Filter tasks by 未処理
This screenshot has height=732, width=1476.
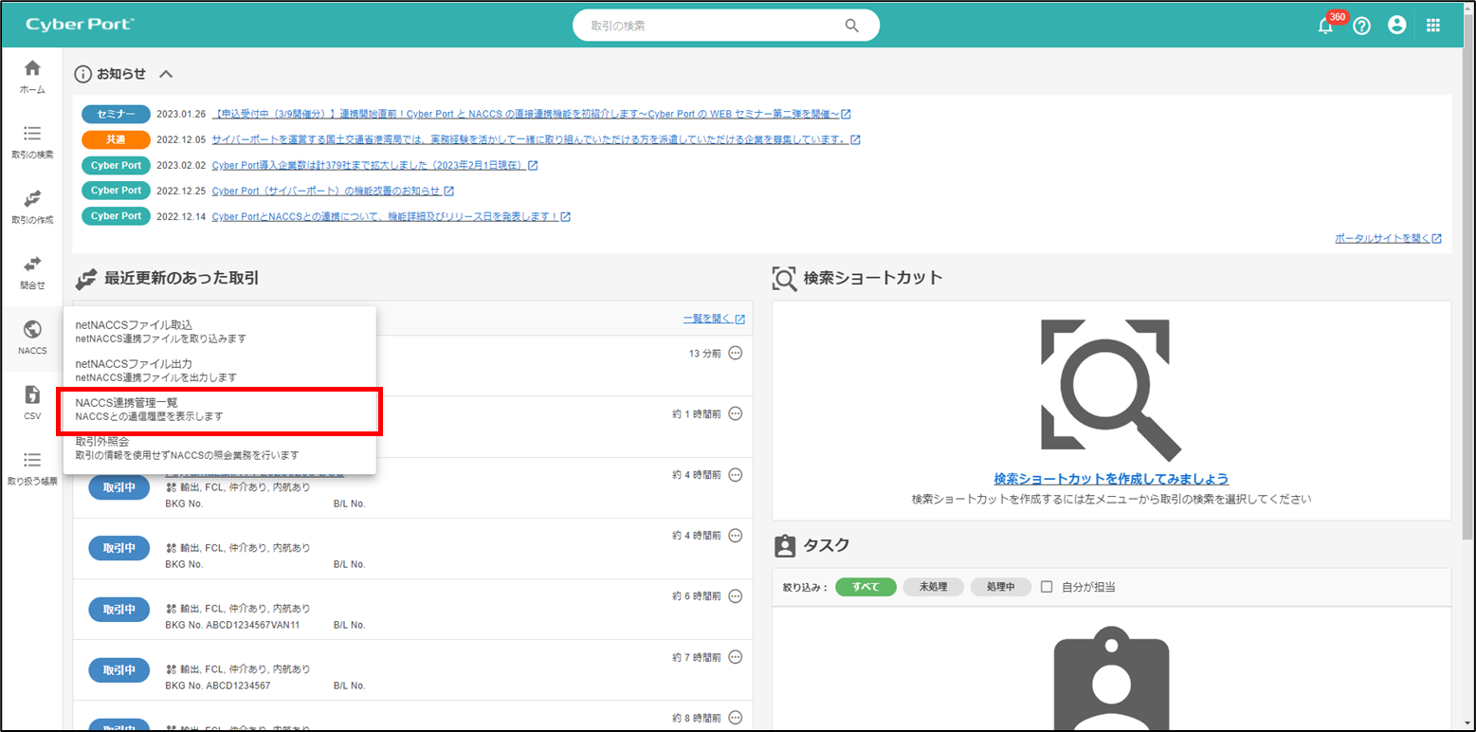point(933,587)
